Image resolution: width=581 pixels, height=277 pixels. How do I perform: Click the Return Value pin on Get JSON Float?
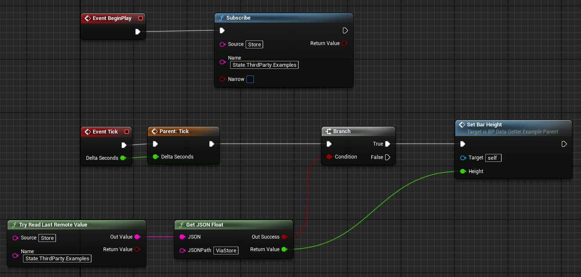[x=284, y=249]
